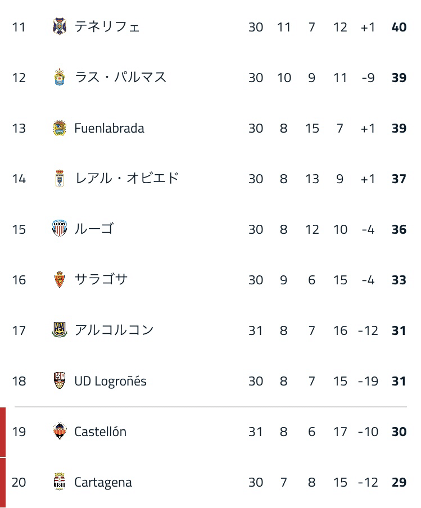Open the レアル・オビエド team page
The width and height of the screenshot is (421, 508).
coord(126,179)
